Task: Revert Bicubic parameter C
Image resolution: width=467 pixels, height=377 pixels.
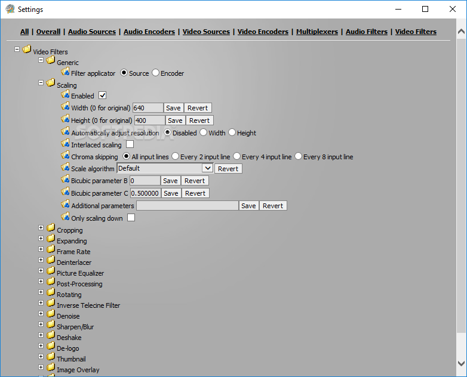Action: tap(195, 193)
